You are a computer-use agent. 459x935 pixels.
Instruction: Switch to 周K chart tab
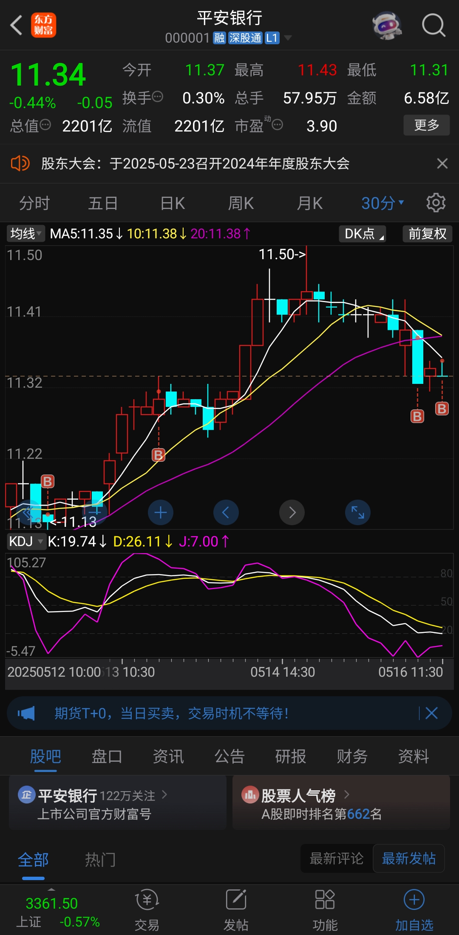(x=241, y=203)
